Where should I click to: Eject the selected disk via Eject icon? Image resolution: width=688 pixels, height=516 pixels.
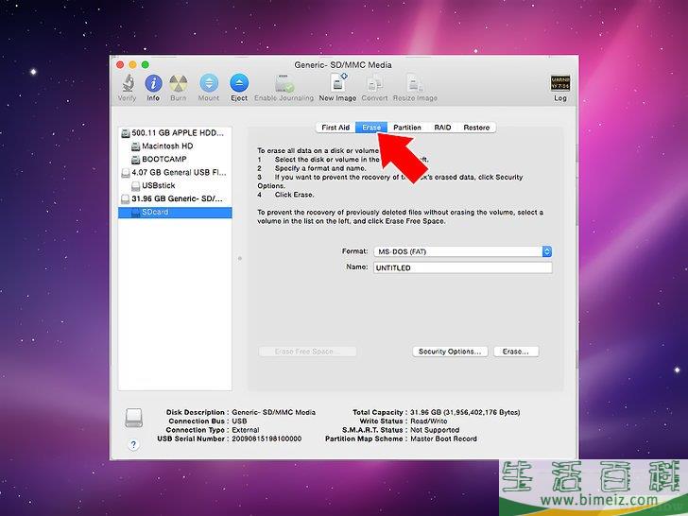tap(239, 83)
